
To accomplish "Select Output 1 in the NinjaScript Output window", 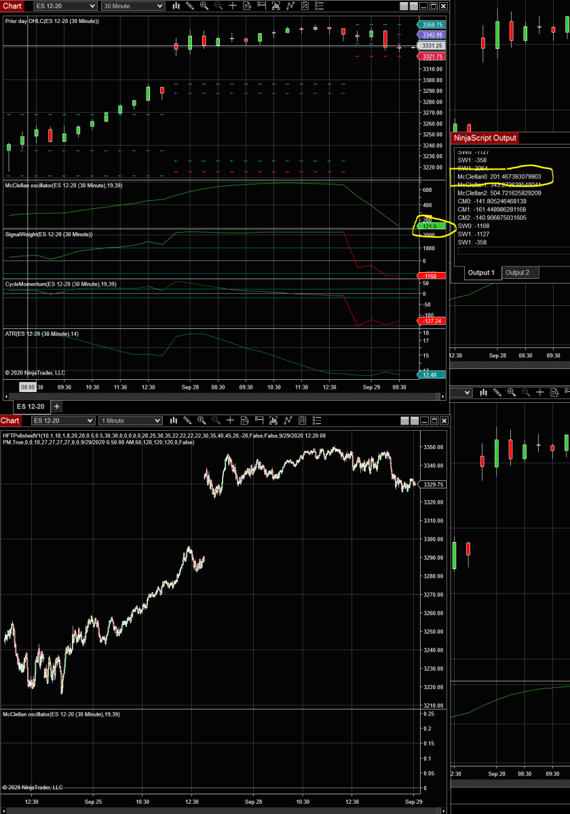I will tap(481, 273).
